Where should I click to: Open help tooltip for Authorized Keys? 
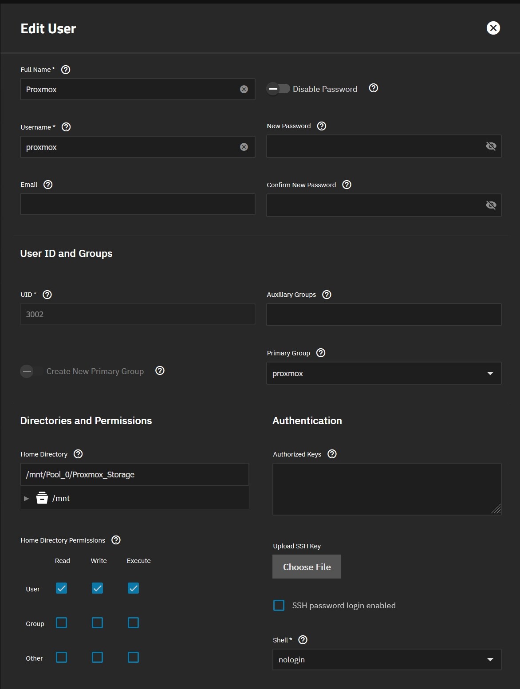332,454
